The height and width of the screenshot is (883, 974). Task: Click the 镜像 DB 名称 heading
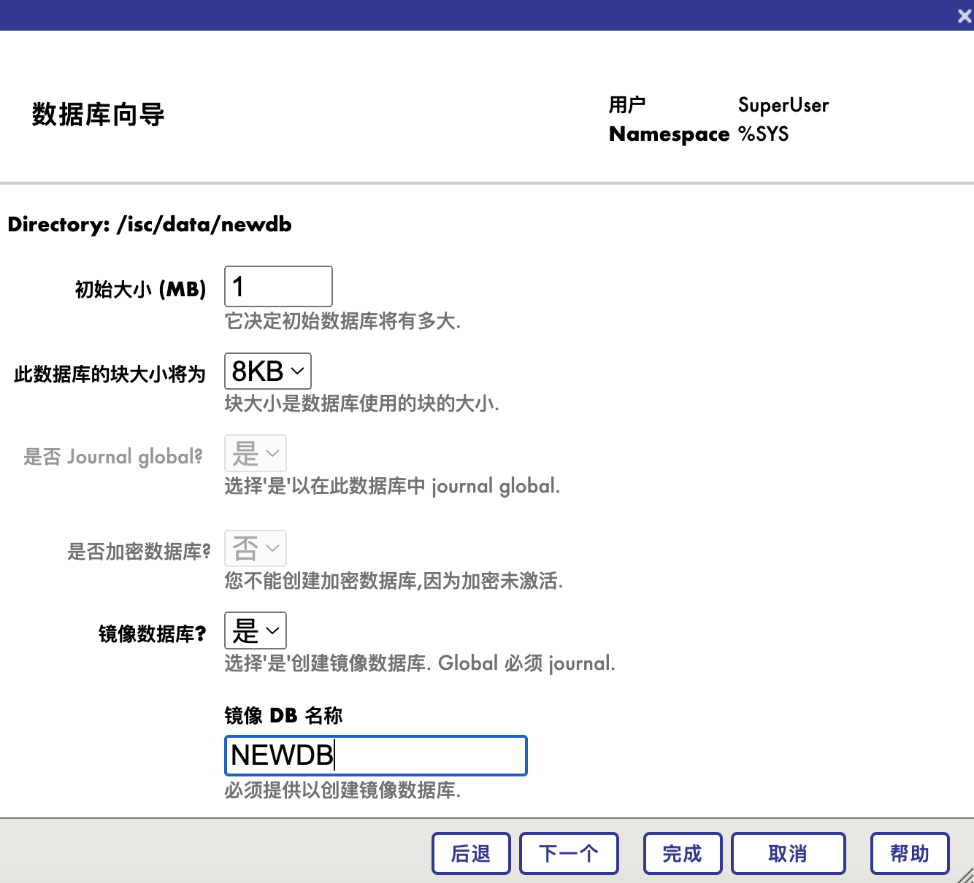click(283, 715)
